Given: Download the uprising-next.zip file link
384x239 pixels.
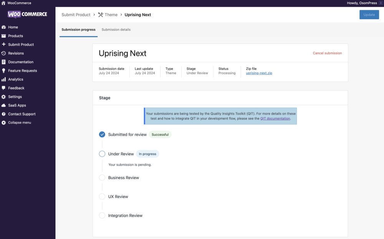Looking at the screenshot, I should pos(259,73).
